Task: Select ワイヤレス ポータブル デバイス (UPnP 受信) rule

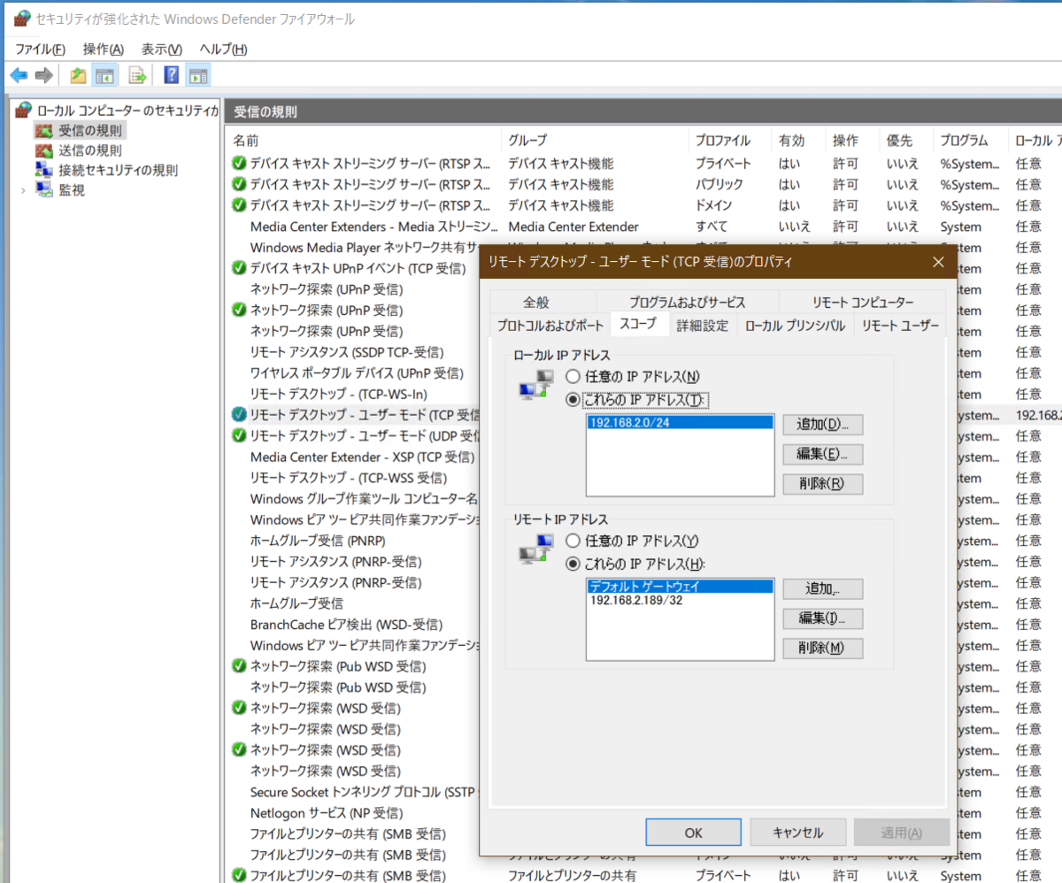Action: pyautogui.click(x=356, y=372)
